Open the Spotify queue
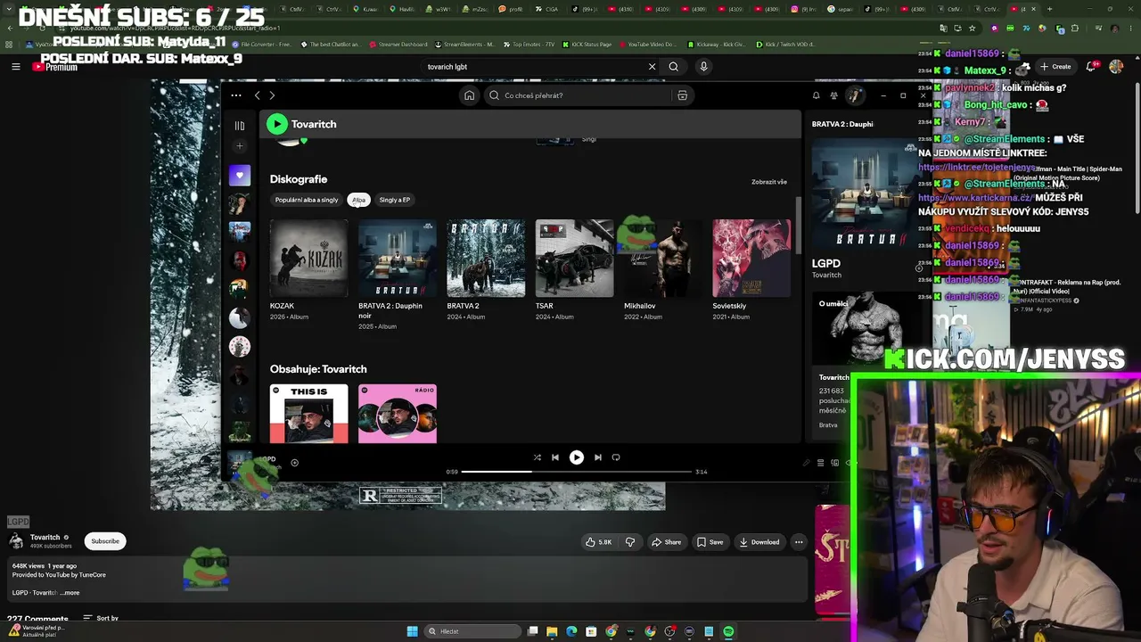Screen dimensions: 1141x642 point(820,463)
